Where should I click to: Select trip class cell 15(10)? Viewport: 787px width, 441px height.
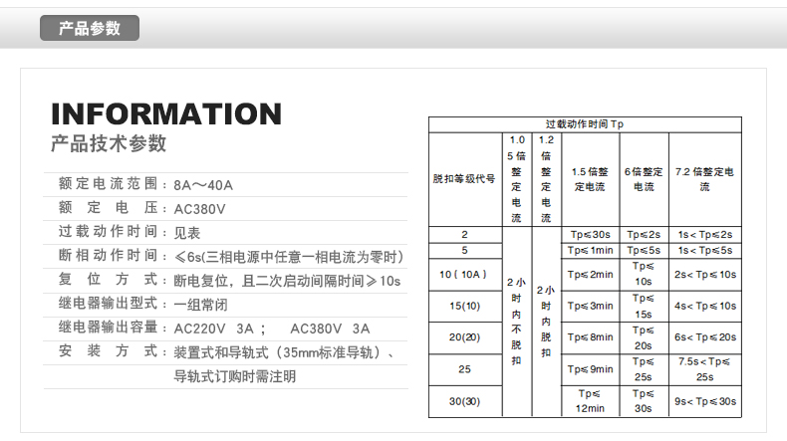tap(465, 306)
